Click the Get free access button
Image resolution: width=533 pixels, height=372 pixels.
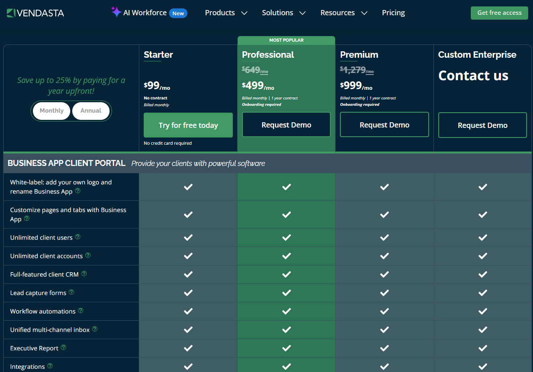pyautogui.click(x=499, y=13)
